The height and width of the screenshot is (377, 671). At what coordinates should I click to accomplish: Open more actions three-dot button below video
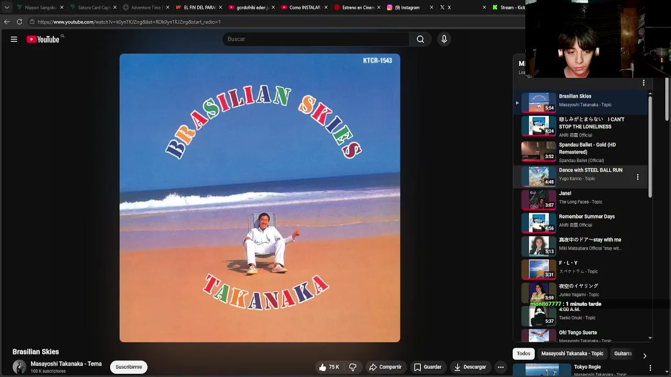[x=501, y=367]
